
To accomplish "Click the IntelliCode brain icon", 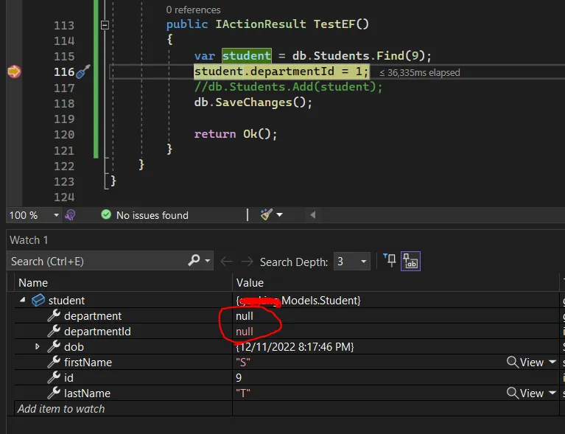I will 70,215.
